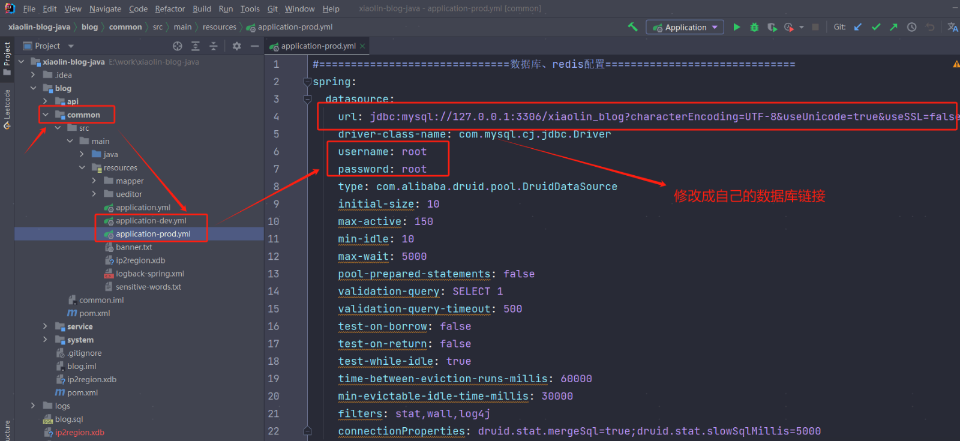Image resolution: width=960 pixels, height=441 pixels.
Task: Click the Translate icon in the toolbar
Action: coord(952,27)
